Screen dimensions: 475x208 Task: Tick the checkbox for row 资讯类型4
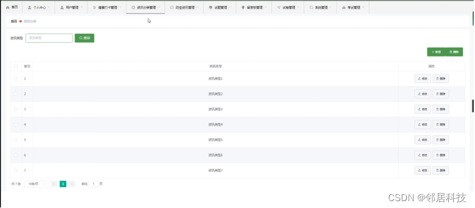16,125
